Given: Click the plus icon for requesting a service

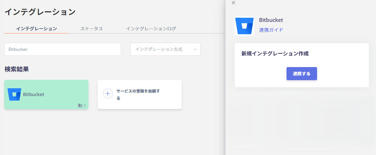Looking at the screenshot, I should click(x=108, y=94).
